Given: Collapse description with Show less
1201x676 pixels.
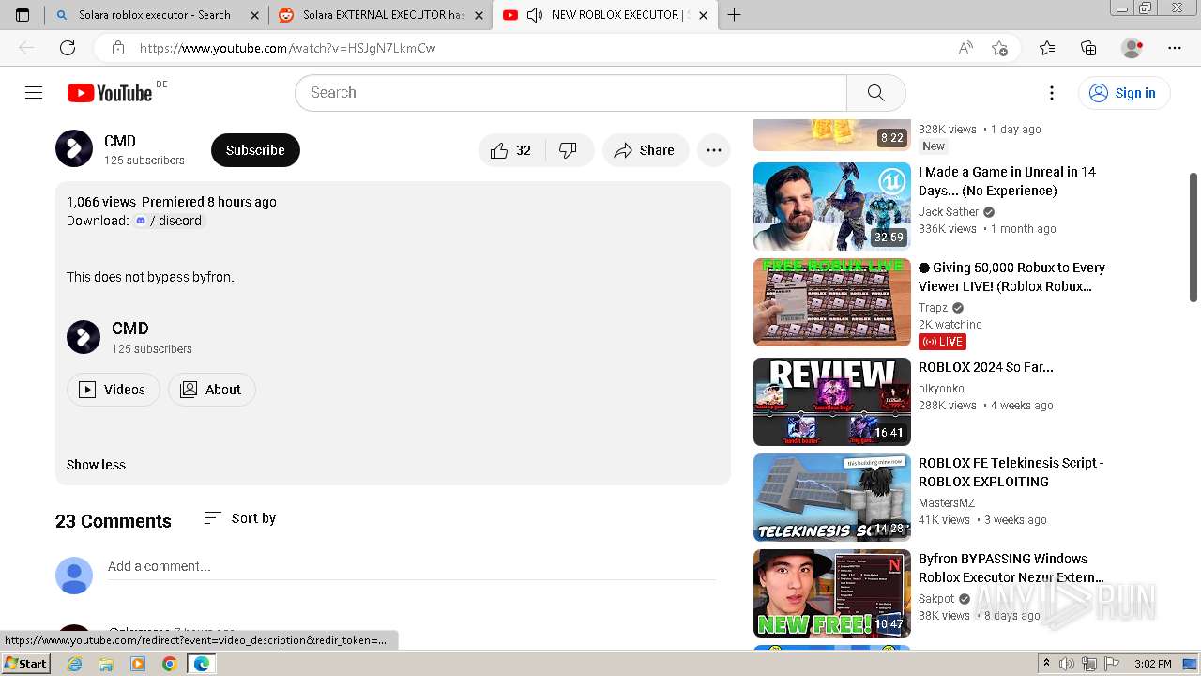Looking at the screenshot, I should (96, 465).
